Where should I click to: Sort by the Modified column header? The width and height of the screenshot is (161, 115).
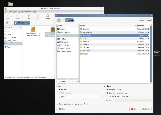(x=143, y=26)
